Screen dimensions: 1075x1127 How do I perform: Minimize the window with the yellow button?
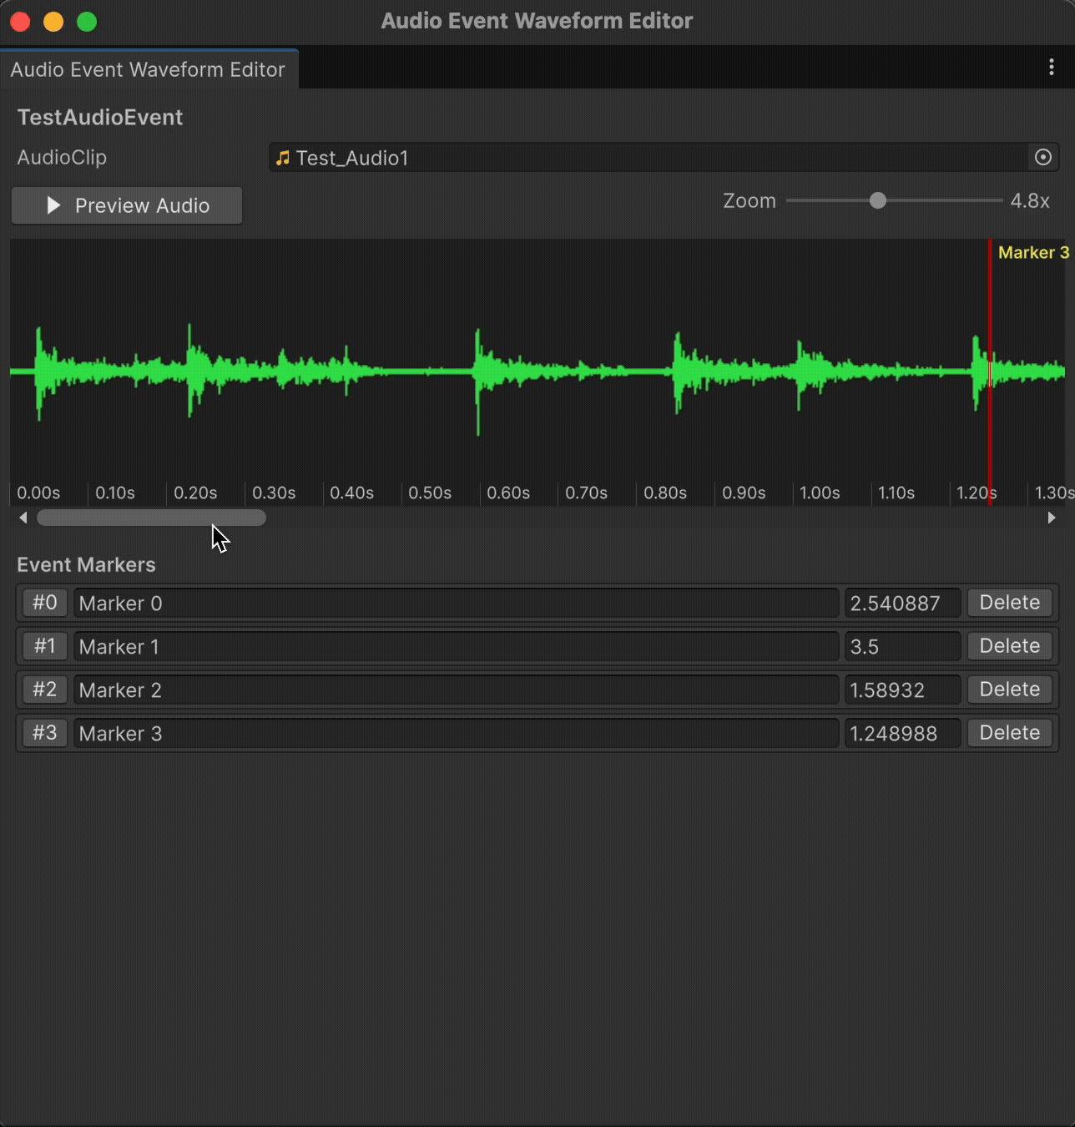[x=53, y=22]
